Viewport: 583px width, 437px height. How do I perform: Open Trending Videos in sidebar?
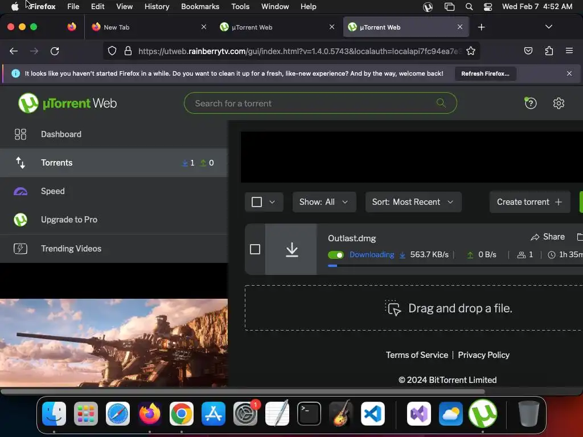[114, 249]
